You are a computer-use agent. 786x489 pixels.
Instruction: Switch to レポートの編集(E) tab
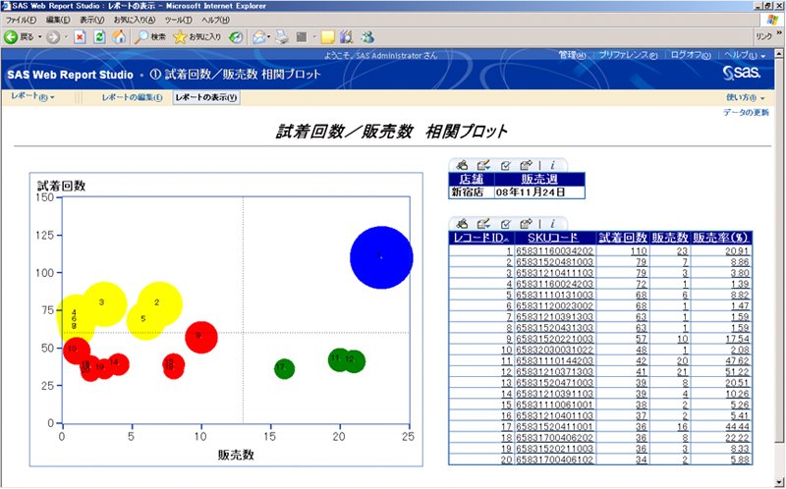(x=132, y=97)
